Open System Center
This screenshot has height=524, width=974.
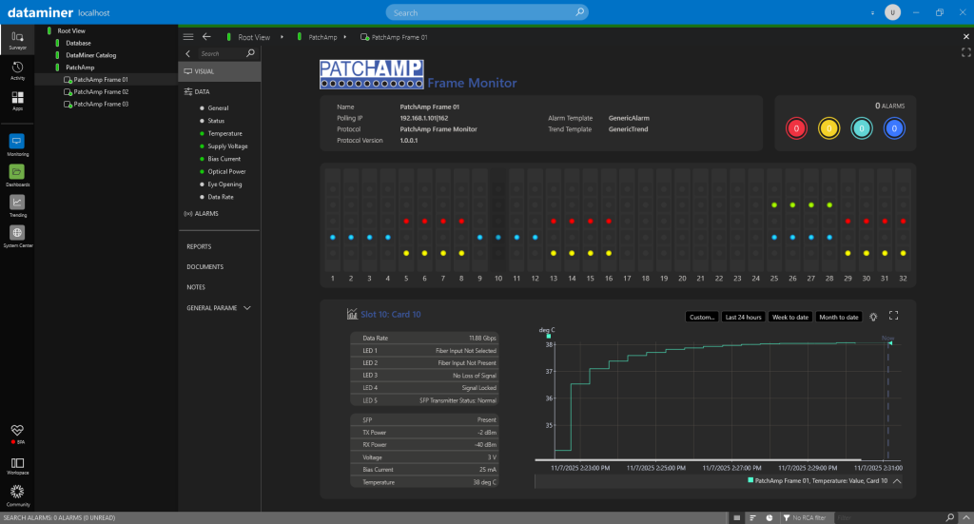pyautogui.click(x=17, y=234)
